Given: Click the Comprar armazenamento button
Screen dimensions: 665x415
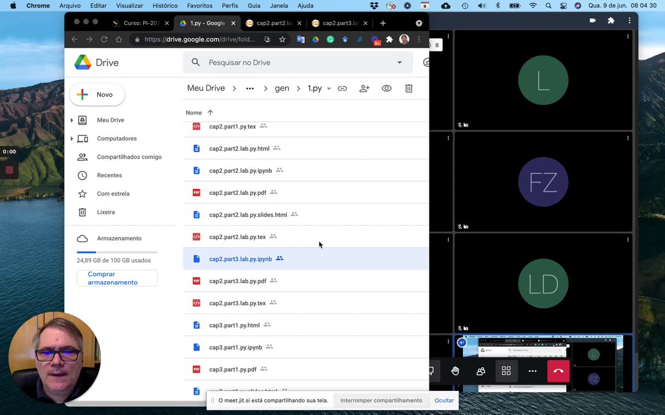Looking at the screenshot, I should pyautogui.click(x=117, y=278).
